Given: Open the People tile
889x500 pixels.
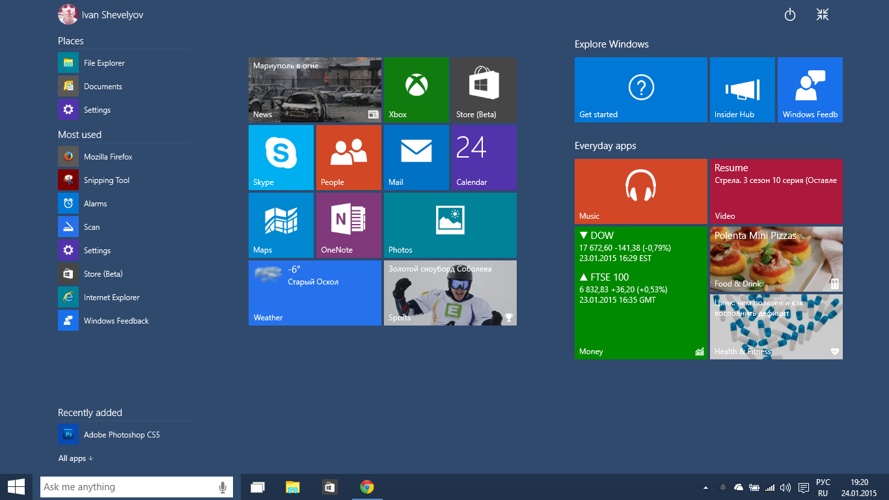Looking at the screenshot, I should point(349,158).
